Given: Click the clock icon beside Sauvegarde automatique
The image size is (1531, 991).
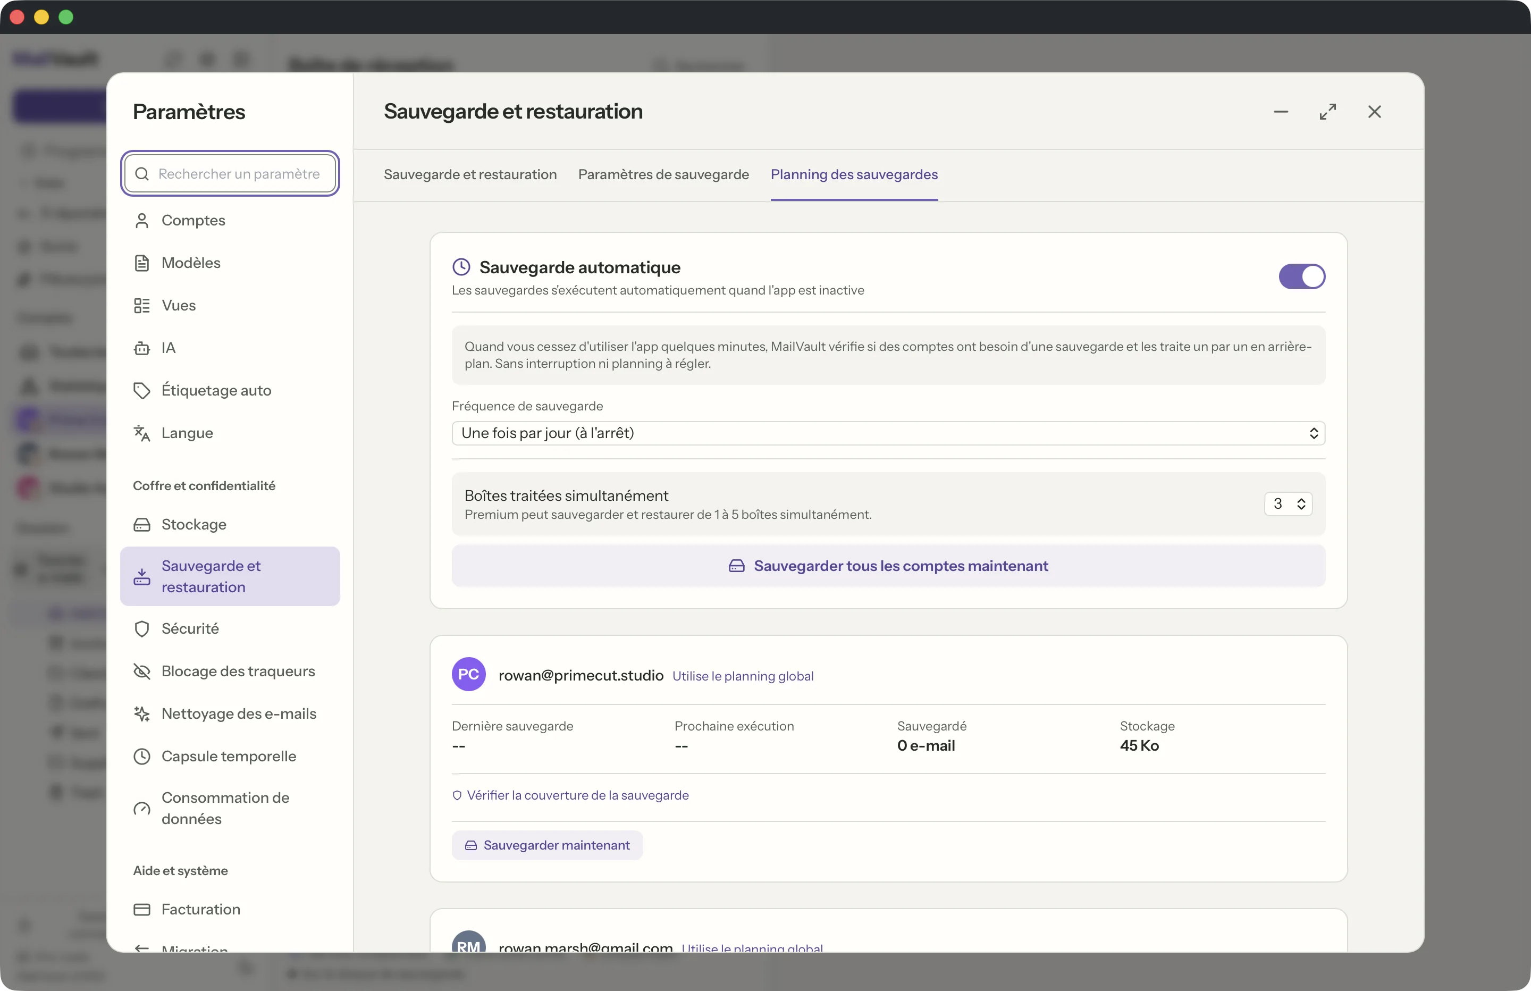Looking at the screenshot, I should click(x=461, y=266).
